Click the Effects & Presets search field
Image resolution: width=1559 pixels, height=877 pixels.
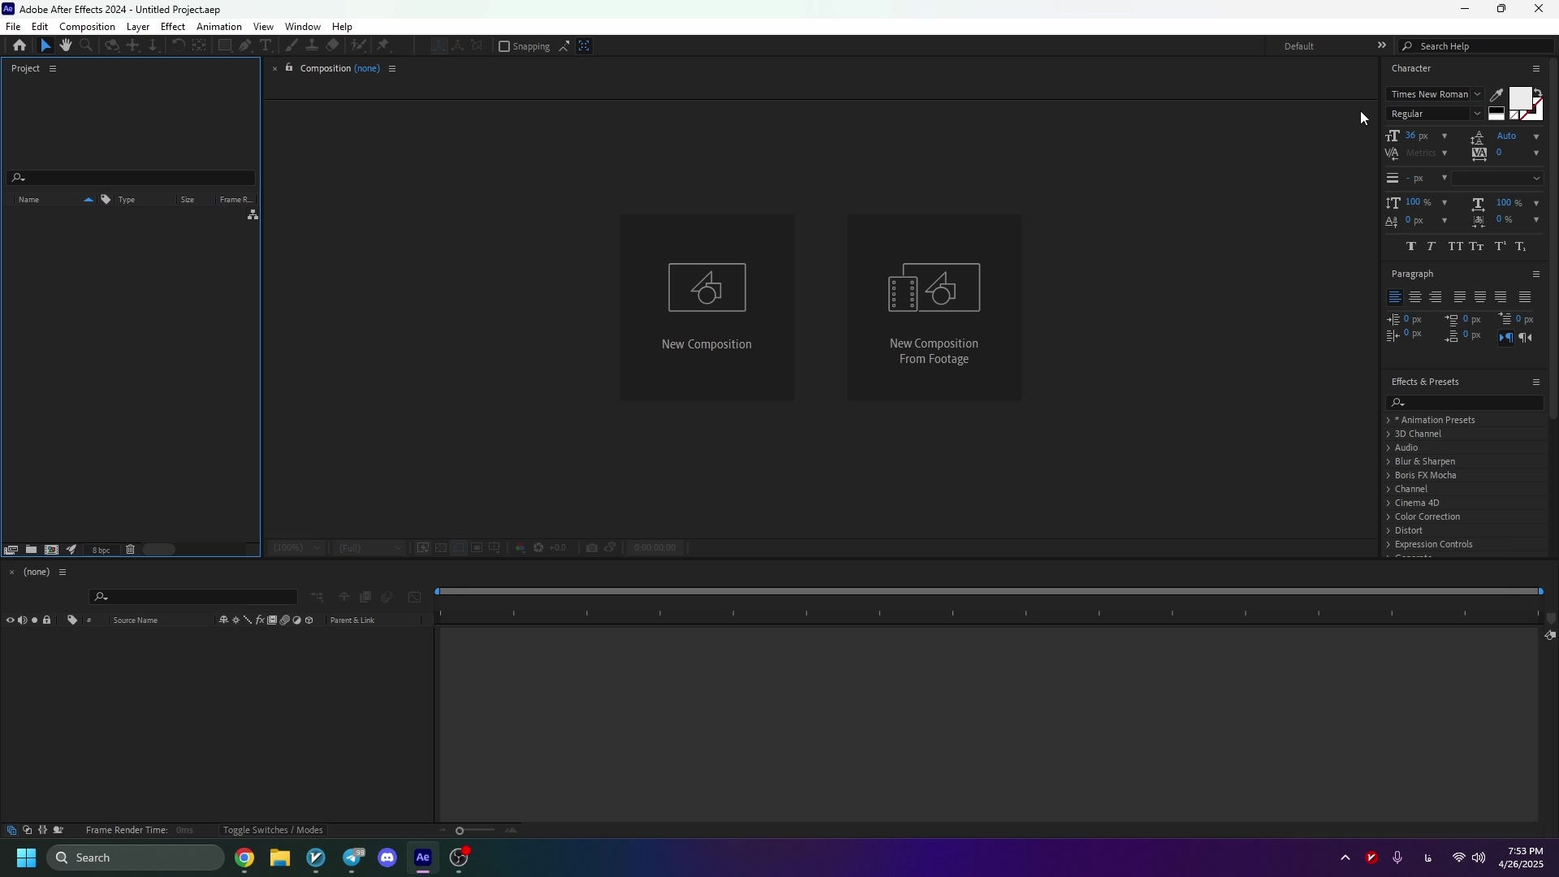[x=1471, y=403]
